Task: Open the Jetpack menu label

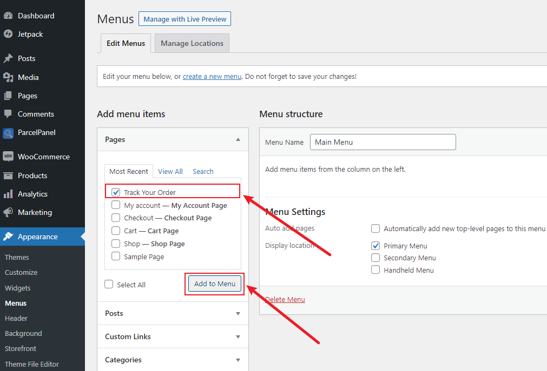Action: (x=30, y=34)
